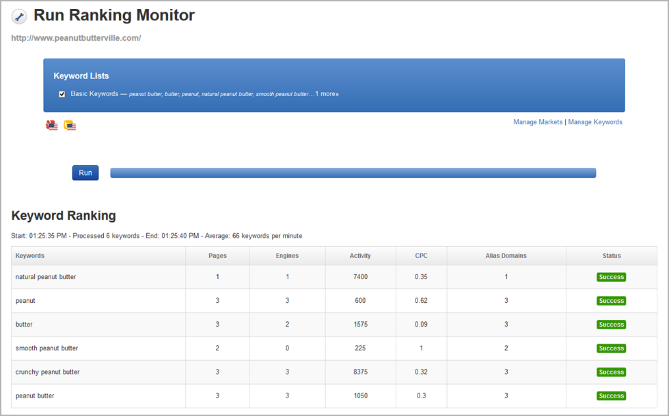Click CPC value 0.35
The height and width of the screenshot is (416, 669).
pos(421,277)
